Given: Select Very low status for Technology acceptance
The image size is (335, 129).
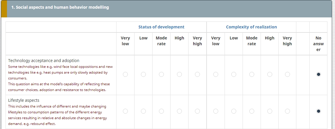Looking at the screenshot, I should click(125, 75).
